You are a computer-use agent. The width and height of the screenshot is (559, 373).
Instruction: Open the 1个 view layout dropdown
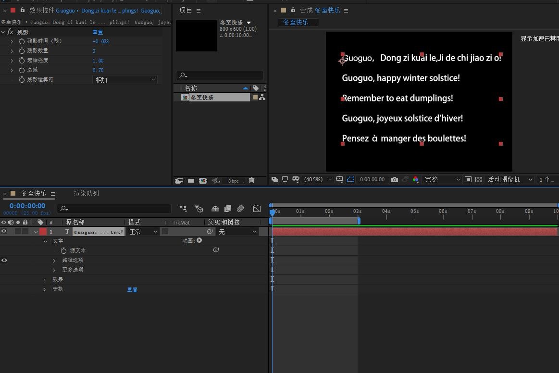547,179
